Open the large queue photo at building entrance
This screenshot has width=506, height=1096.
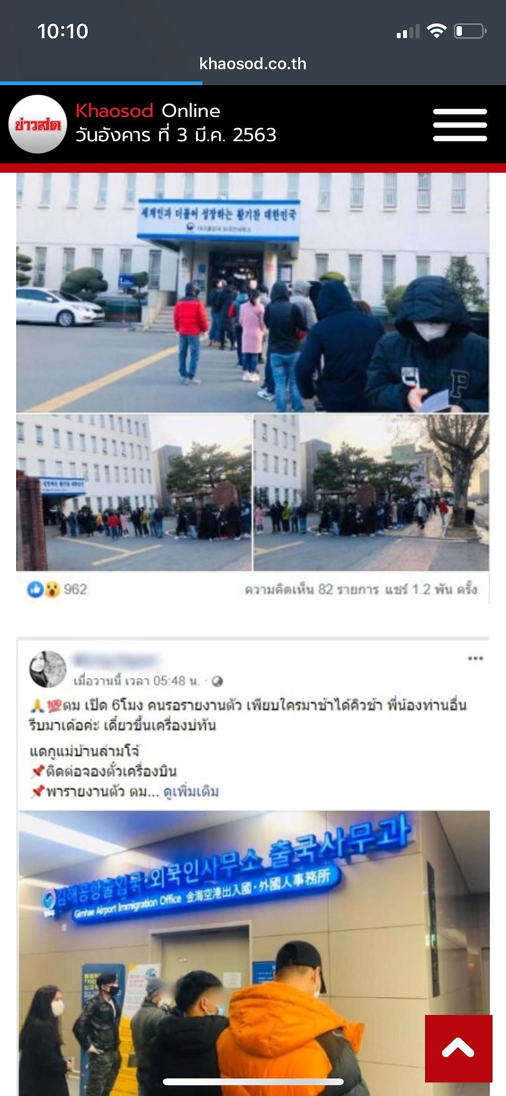click(252, 292)
